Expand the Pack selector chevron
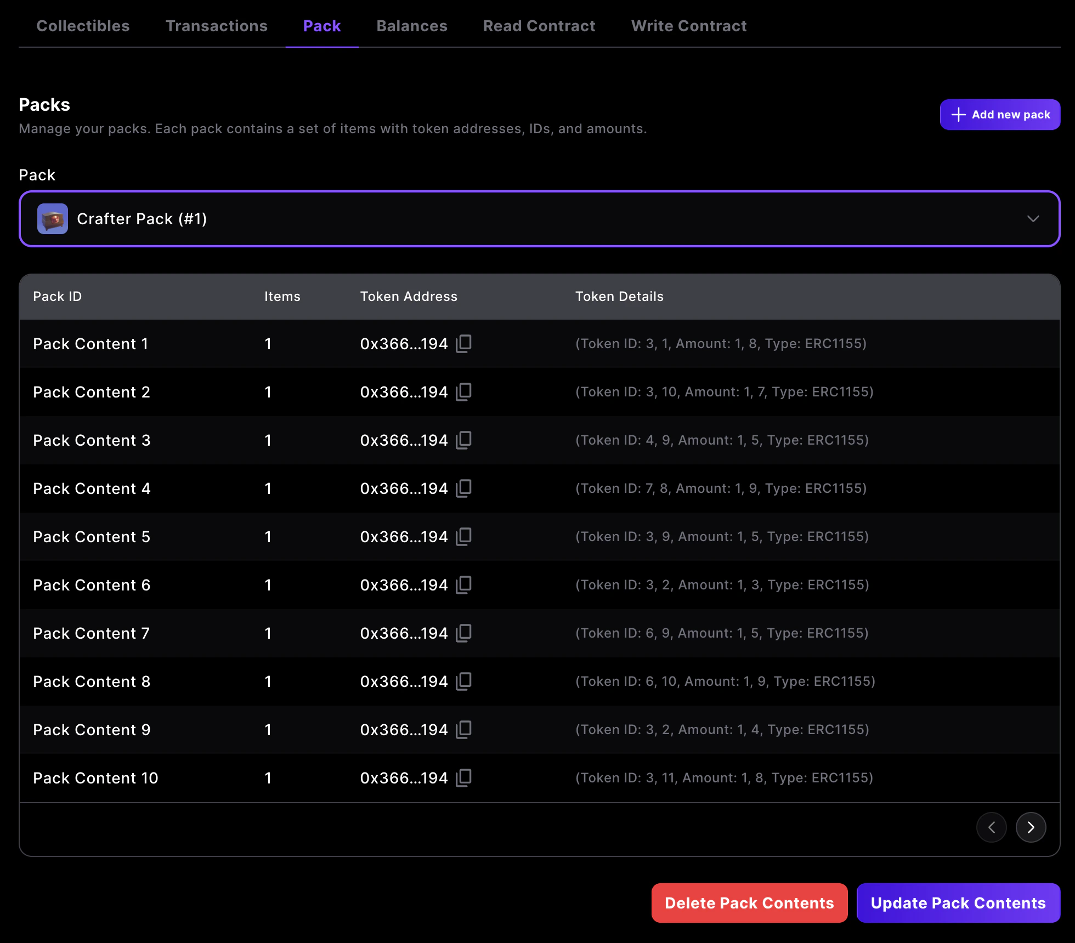Viewport: 1075px width, 943px height. click(x=1033, y=219)
